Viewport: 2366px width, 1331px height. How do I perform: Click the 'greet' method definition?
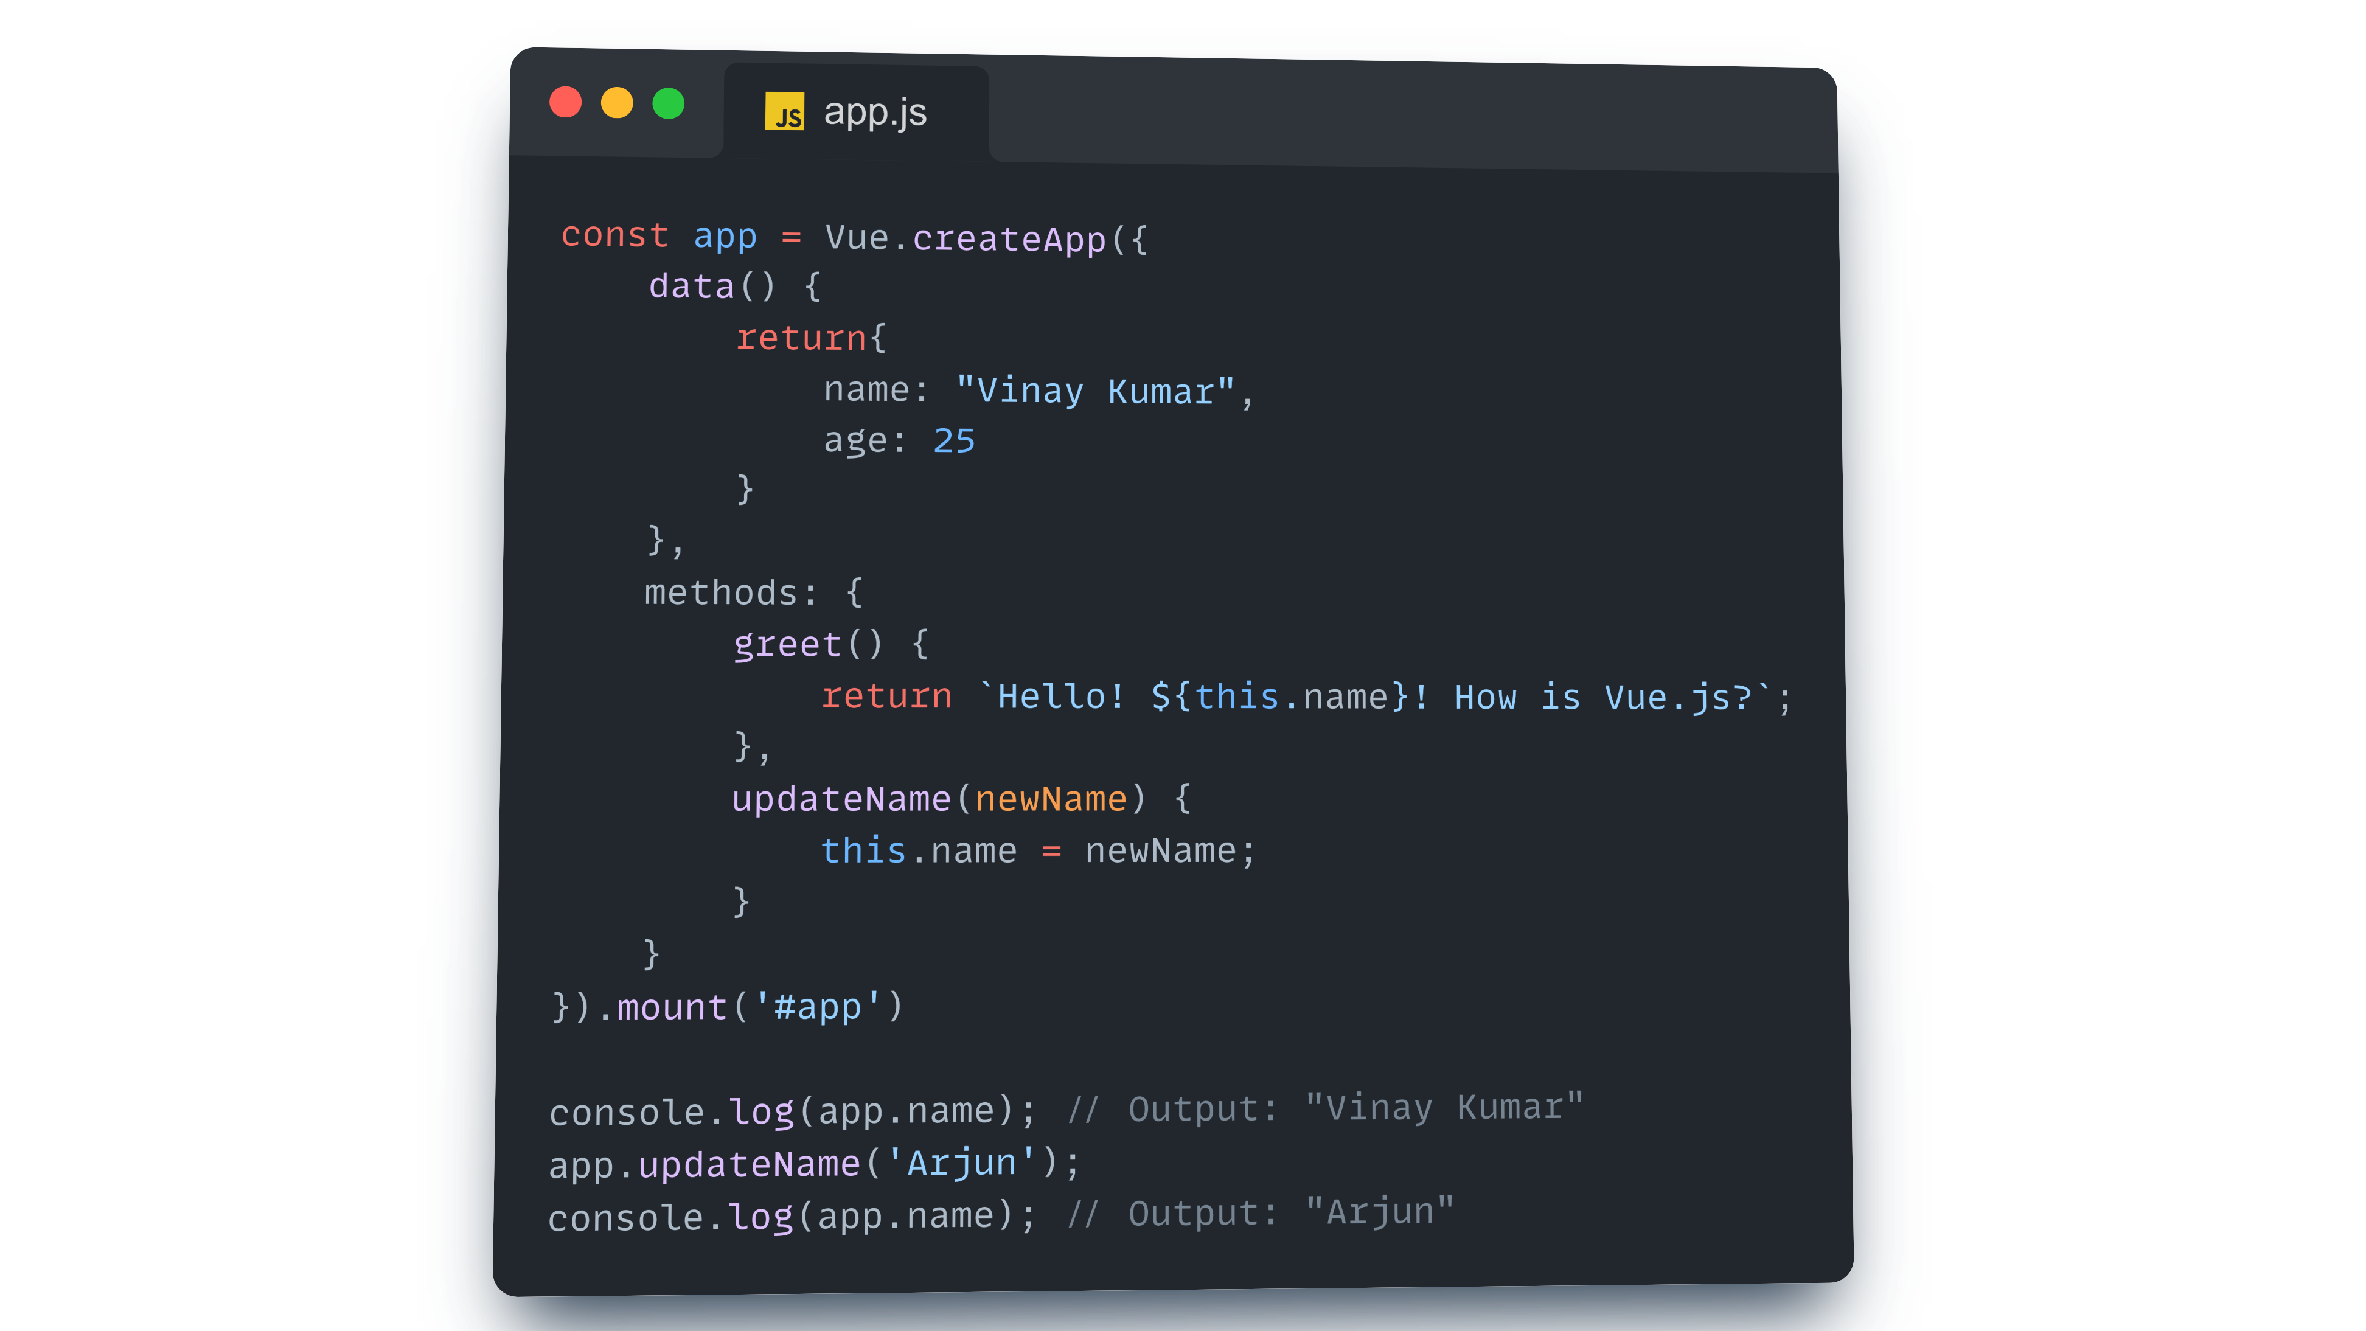[787, 644]
